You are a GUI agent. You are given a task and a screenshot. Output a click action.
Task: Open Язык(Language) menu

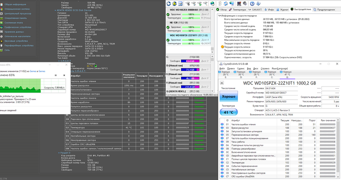click(x=280, y=68)
